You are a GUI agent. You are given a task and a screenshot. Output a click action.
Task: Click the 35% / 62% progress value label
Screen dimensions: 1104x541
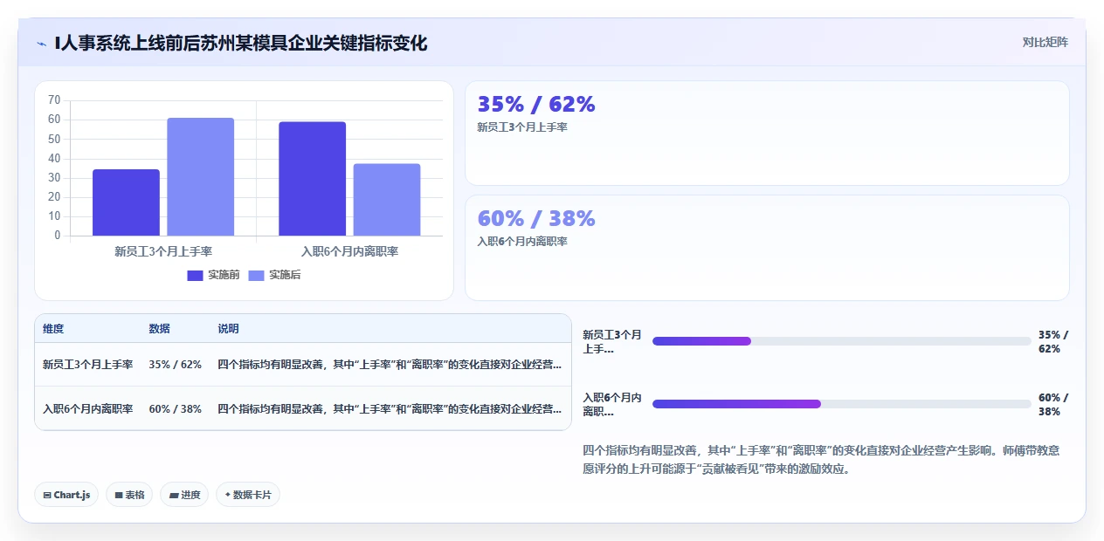(x=1053, y=341)
